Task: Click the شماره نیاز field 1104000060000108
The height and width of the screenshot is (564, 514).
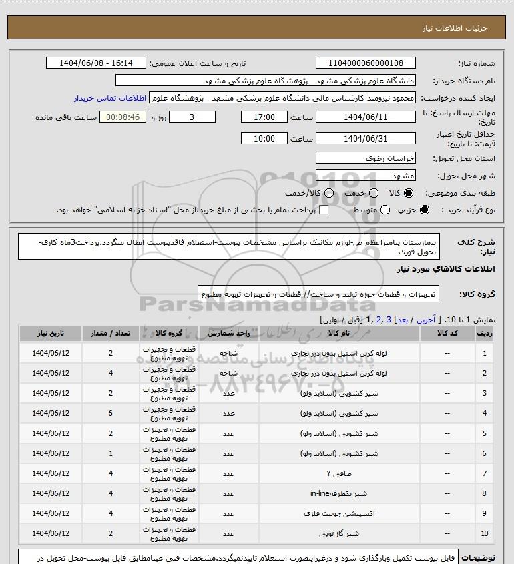Action: [x=365, y=63]
